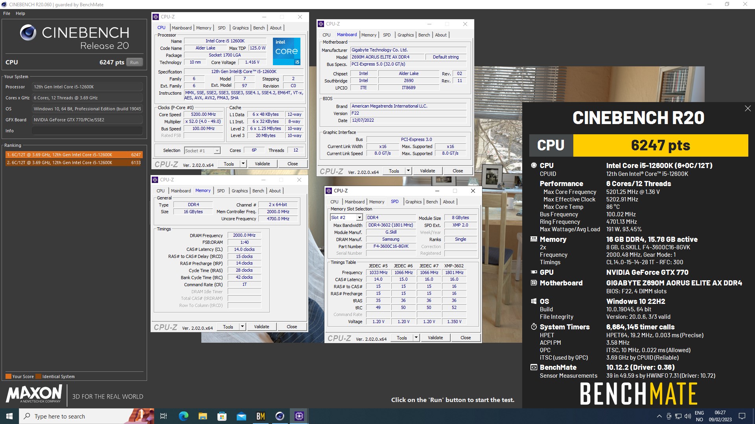Expand Tools arrow in Memory window
The height and width of the screenshot is (424, 755).
[242, 327]
